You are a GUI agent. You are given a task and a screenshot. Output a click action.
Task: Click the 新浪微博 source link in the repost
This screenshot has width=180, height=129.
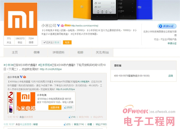[28, 117]
